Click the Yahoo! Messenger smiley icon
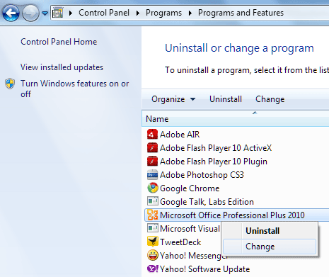 coord(152,256)
